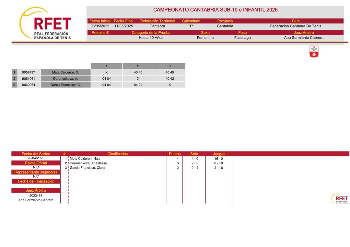
Task: Click referee license 9022451
Action: tap(36, 196)
